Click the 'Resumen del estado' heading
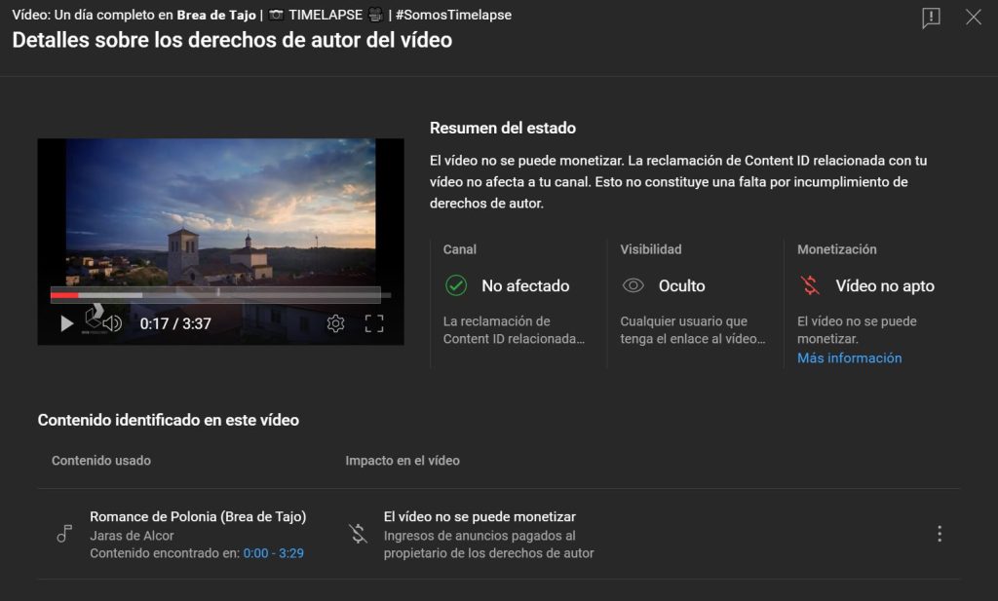 tap(502, 128)
